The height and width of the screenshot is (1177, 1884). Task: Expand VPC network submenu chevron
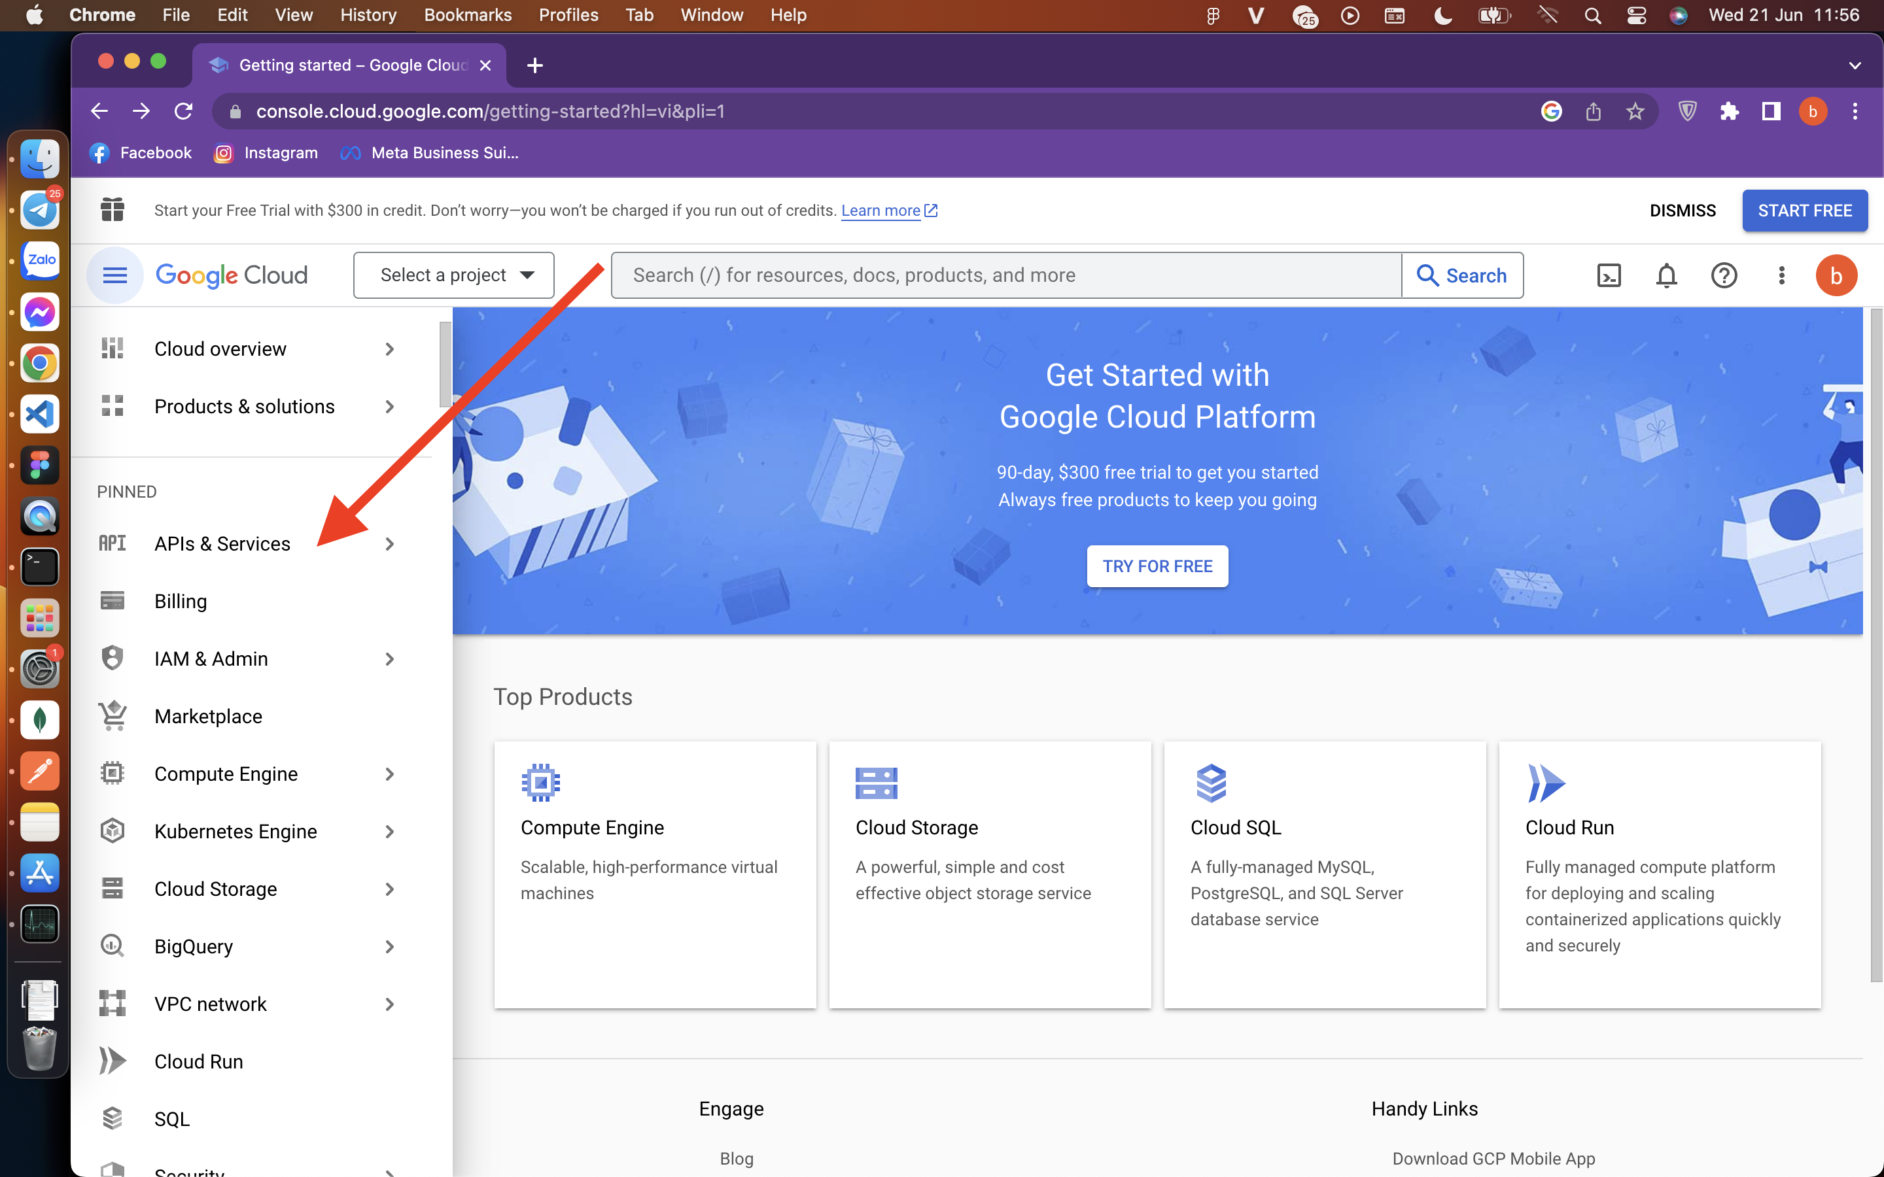[389, 1004]
